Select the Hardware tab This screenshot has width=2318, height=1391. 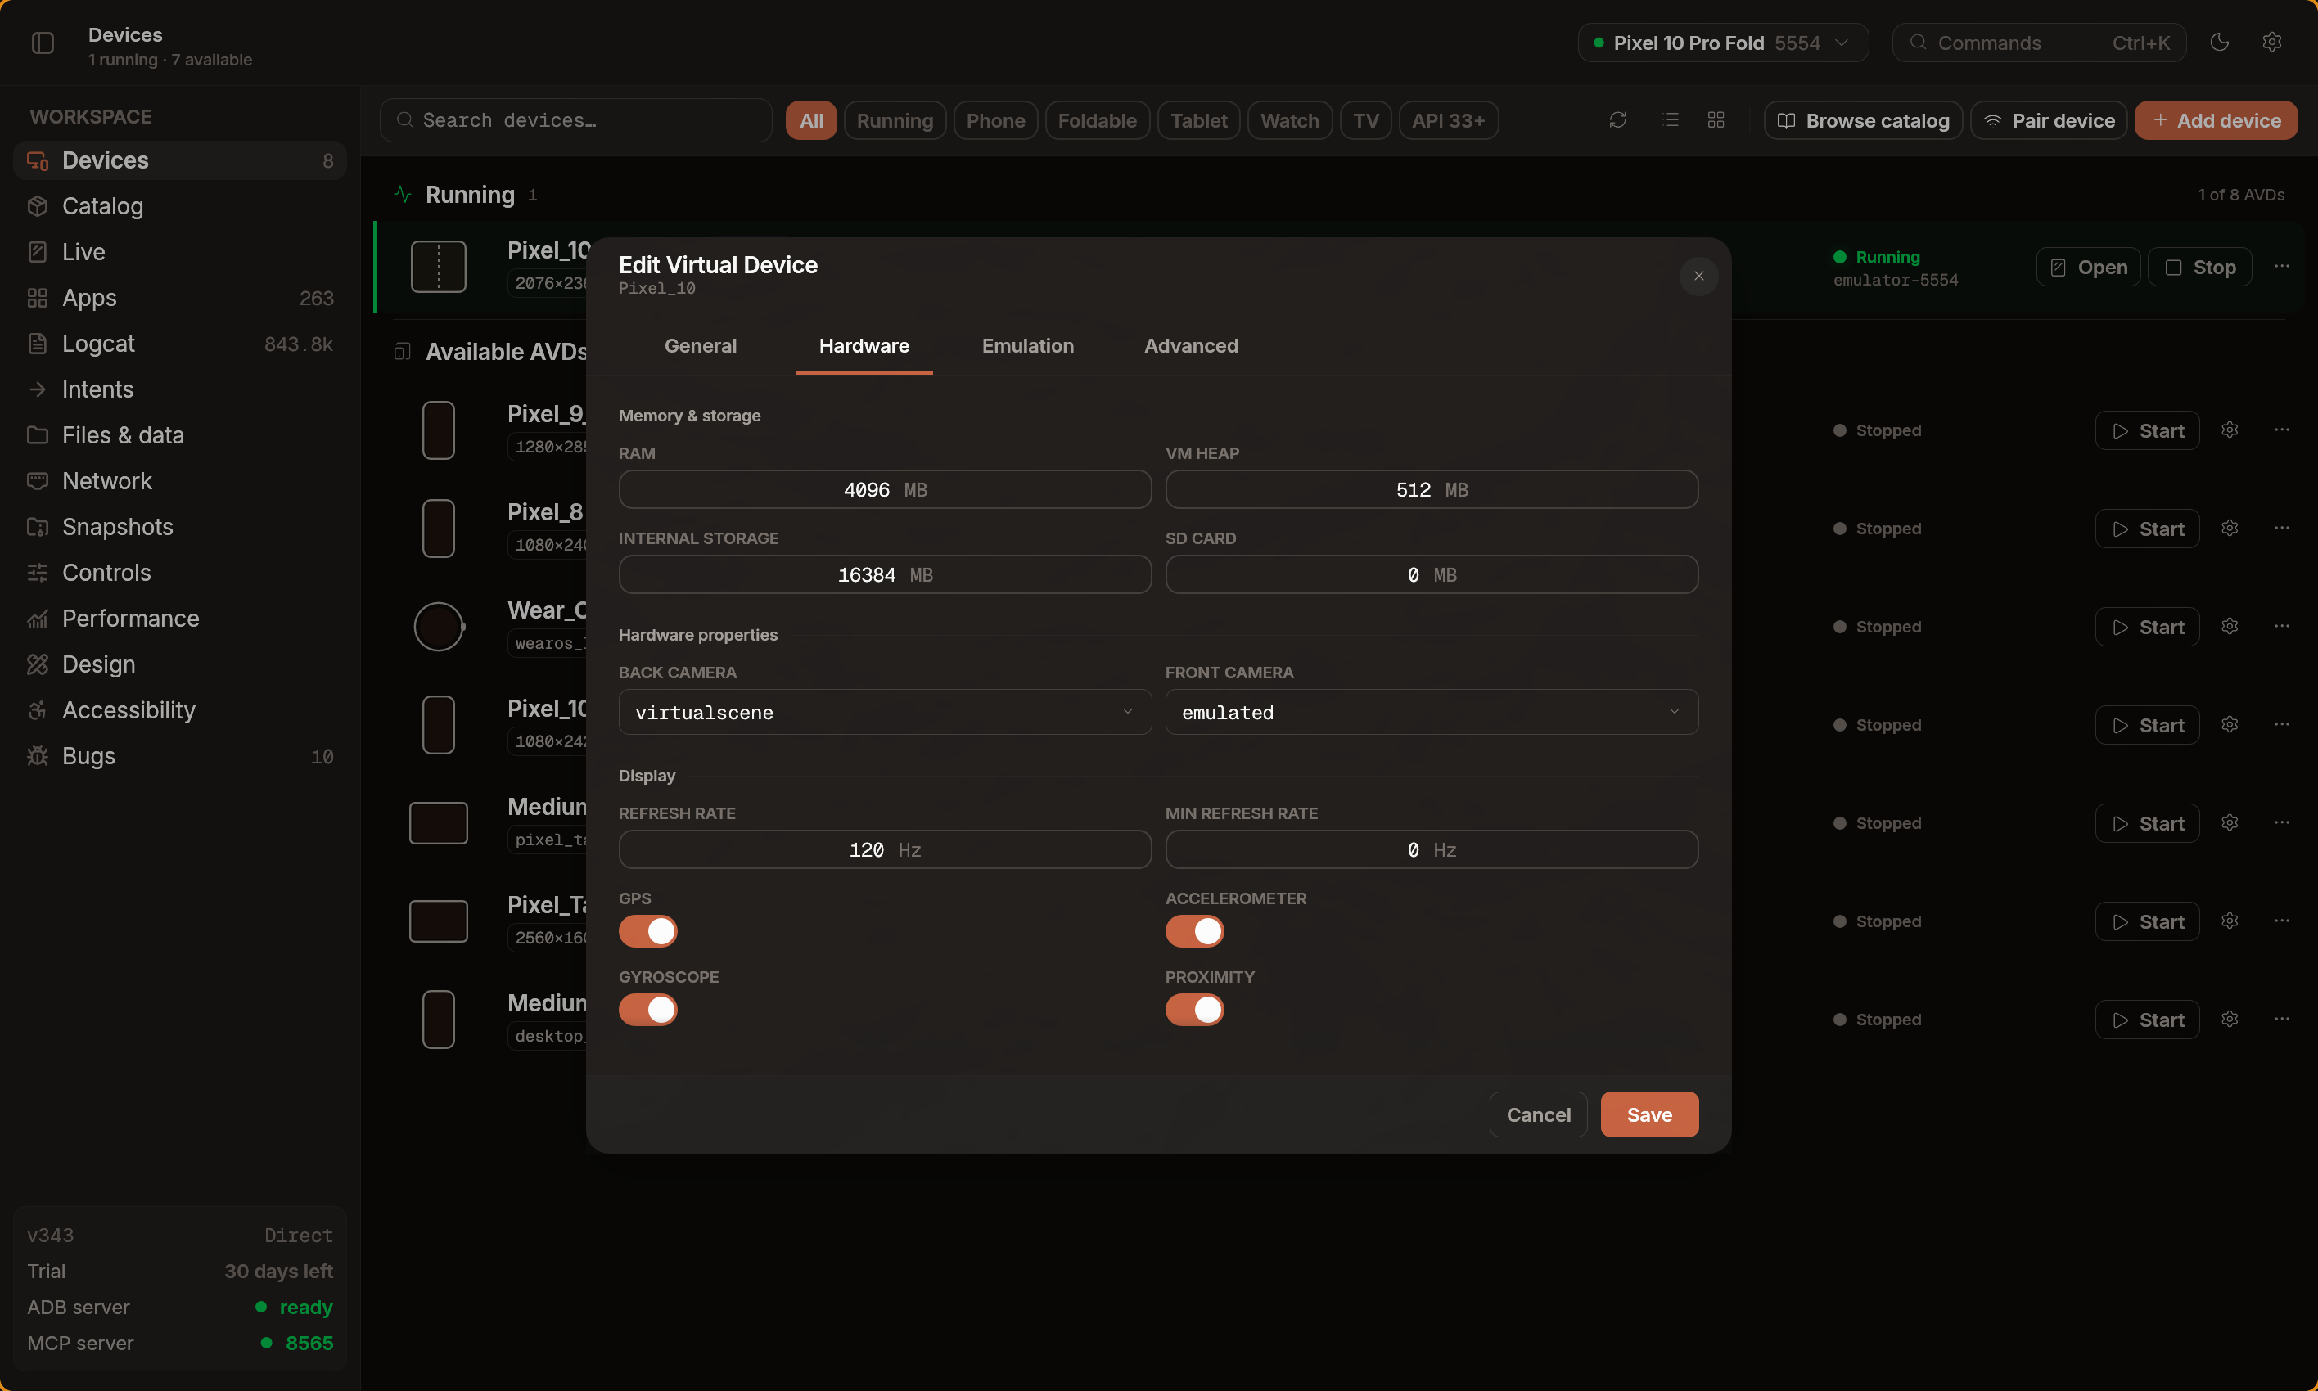pyautogui.click(x=864, y=346)
